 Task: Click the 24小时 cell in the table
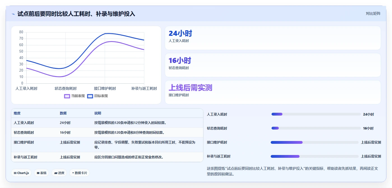65,123
